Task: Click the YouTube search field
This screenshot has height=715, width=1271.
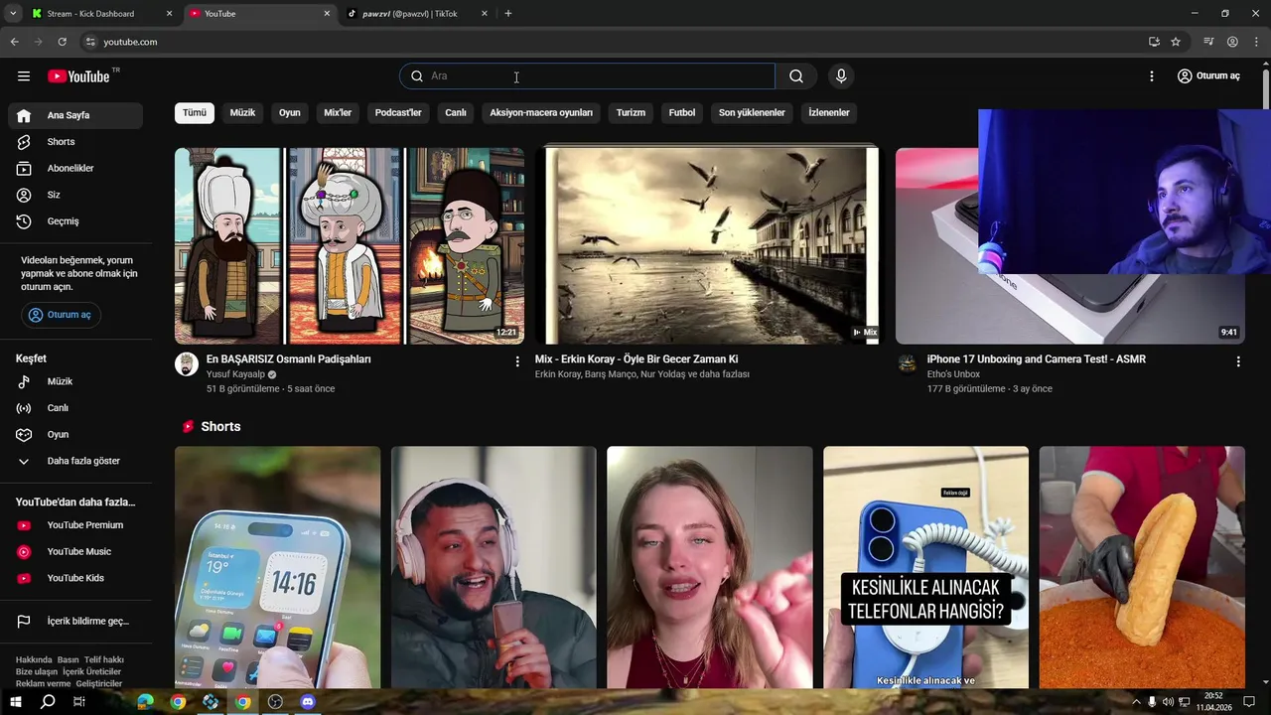Action: pos(587,76)
